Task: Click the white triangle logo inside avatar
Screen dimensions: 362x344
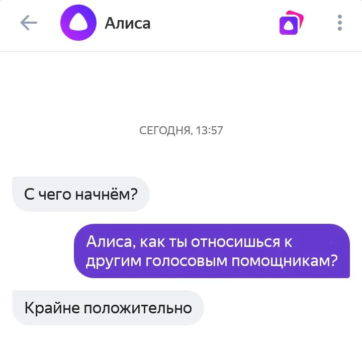Action: click(x=78, y=22)
